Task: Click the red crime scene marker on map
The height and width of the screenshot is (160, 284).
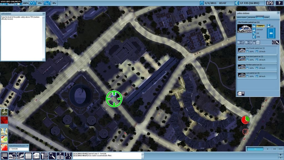Action: pyautogui.click(x=245, y=131)
